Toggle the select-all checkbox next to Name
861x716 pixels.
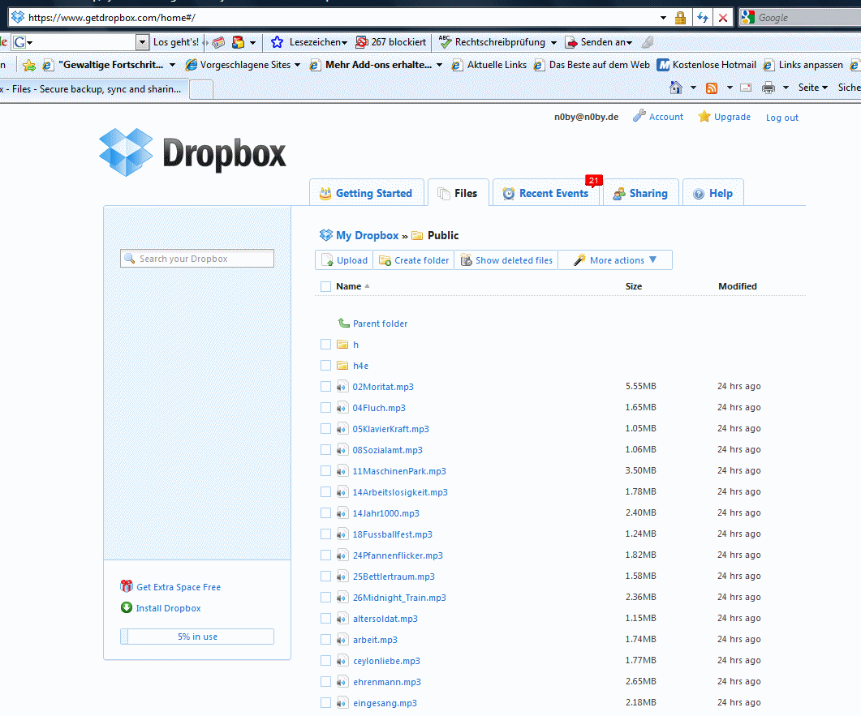pos(325,286)
